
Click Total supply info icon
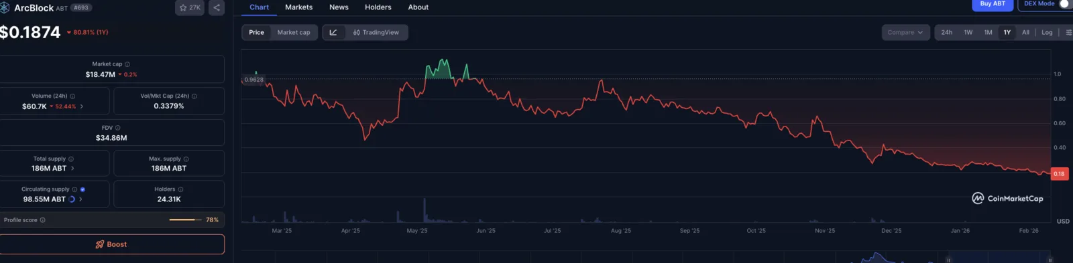71,159
